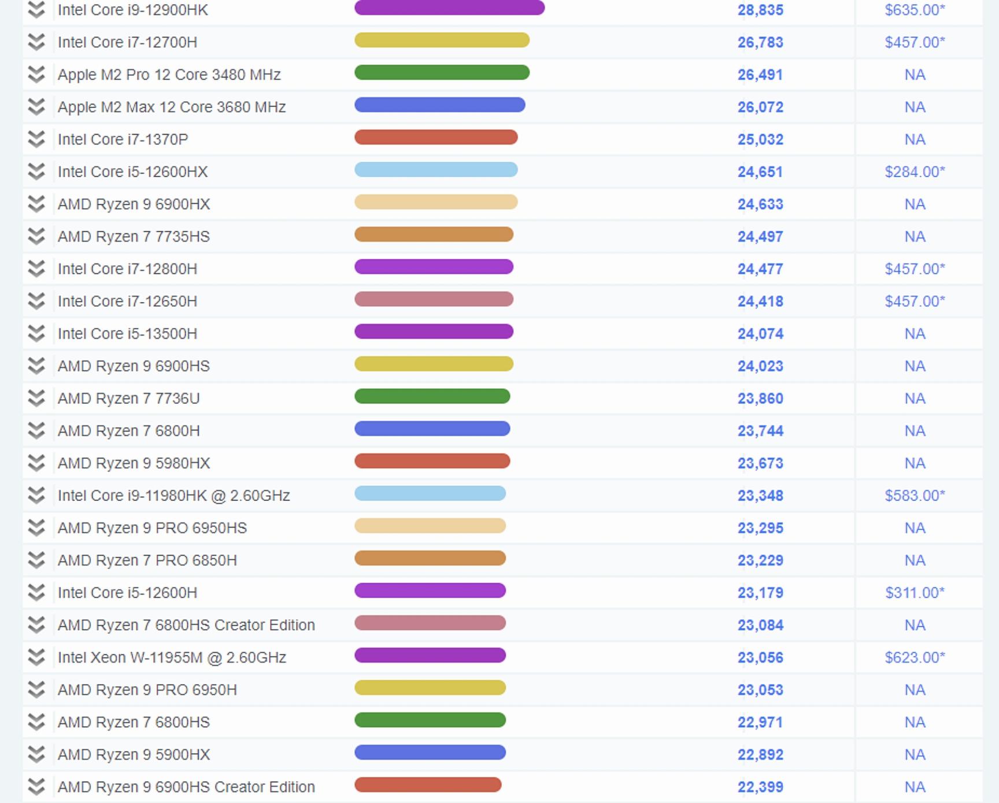
Task: Open the Intel Core i7-12800H link
Action: coord(127,269)
